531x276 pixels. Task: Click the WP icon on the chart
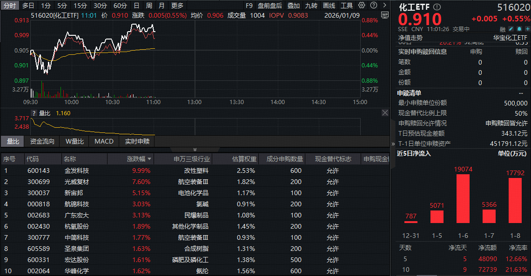coord(385,15)
